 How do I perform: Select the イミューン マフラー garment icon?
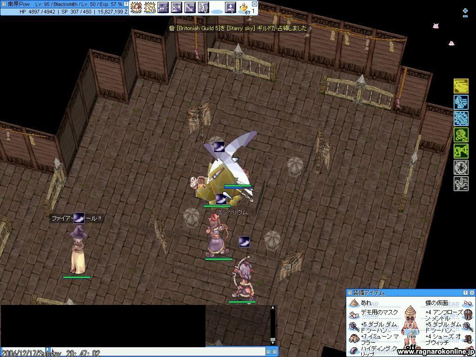(354, 338)
